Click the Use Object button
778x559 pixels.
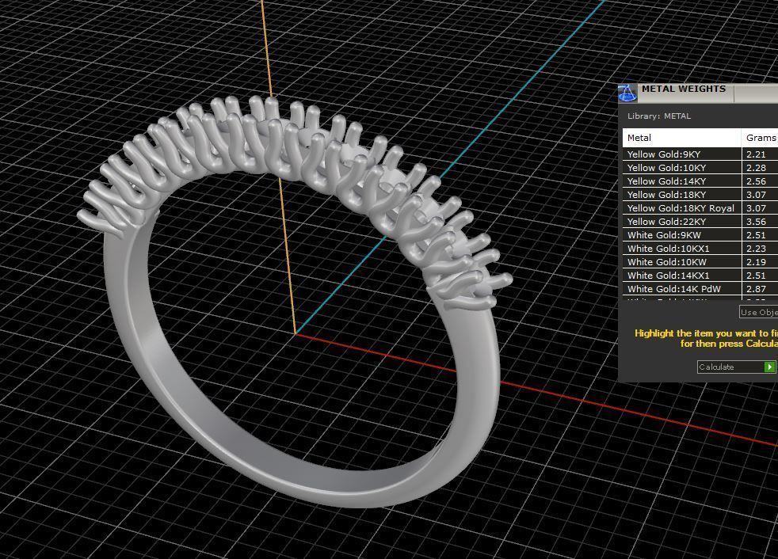click(759, 312)
